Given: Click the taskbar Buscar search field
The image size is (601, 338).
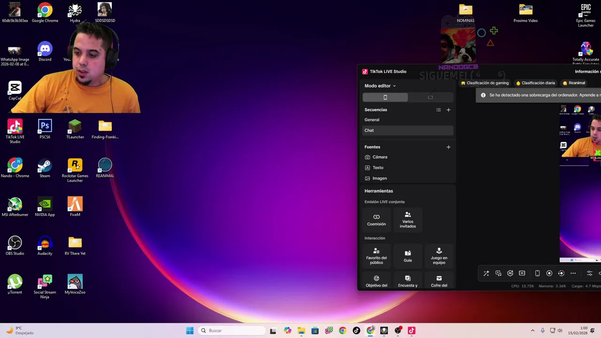Looking at the screenshot, I should tap(232, 330).
